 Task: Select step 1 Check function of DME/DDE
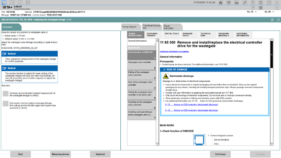pyautogui.click(x=141, y=55)
